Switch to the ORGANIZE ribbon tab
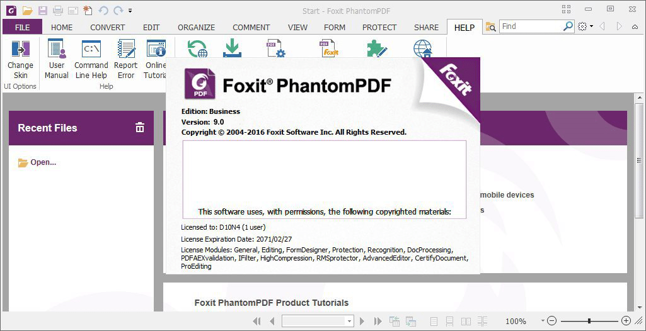 click(x=197, y=28)
